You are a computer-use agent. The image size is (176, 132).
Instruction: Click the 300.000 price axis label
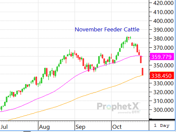[161, 110]
